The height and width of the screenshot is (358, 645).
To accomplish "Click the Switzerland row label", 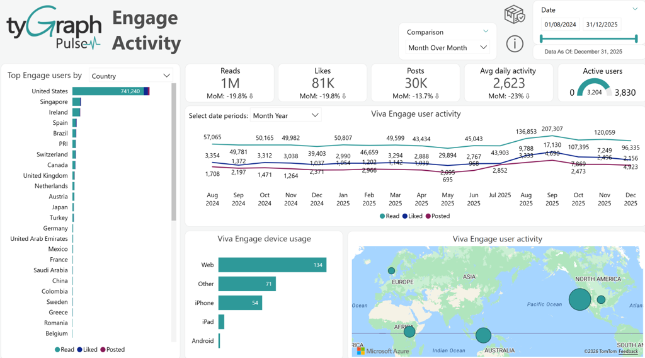I will 52,154.
